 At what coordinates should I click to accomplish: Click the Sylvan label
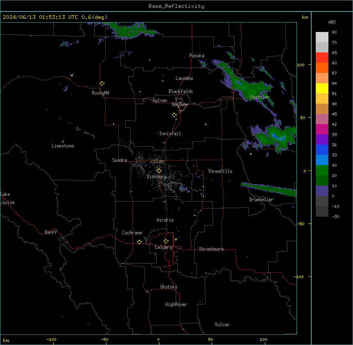[160, 100]
